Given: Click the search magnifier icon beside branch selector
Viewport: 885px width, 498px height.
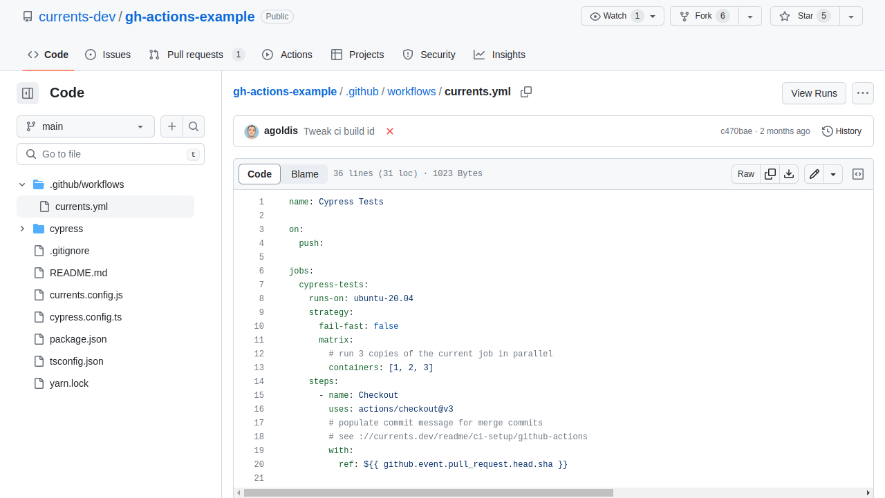Looking at the screenshot, I should point(194,126).
